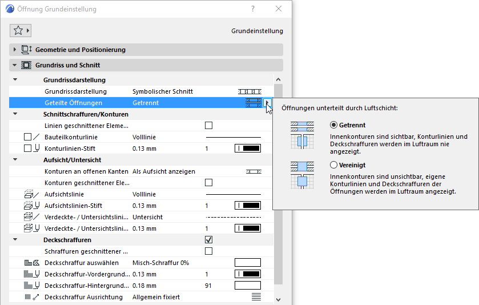
Task: Click the Geometrie und Positionierung panel icon
Action: 27,50
